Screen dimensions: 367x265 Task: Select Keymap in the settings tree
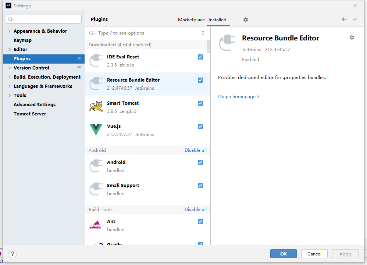[22, 40]
